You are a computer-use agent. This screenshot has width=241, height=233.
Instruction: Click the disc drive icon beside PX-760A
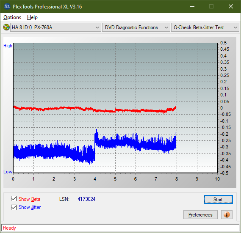6,27
